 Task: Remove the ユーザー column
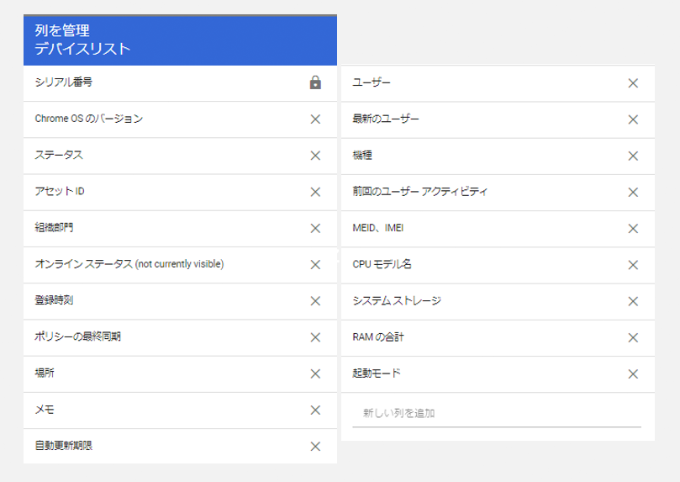pyautogui.click(x=633, y=83)
